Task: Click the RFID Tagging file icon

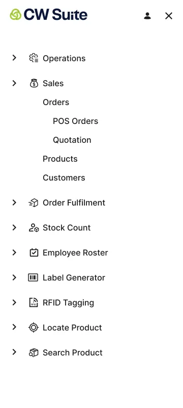Action: click(34, 302)
